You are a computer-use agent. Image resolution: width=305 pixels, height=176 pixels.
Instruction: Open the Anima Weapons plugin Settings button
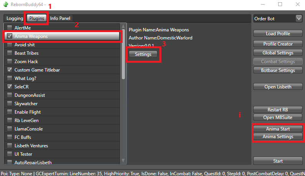(143, 54)
